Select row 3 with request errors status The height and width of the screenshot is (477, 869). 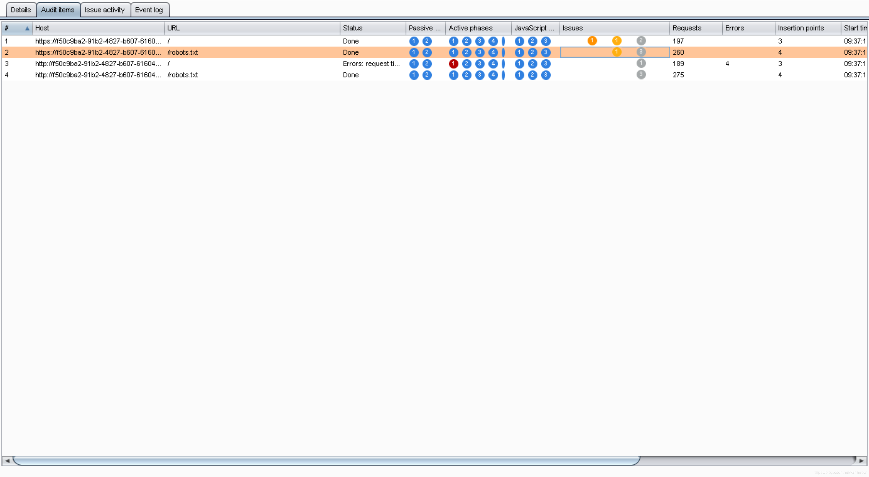point(371,64)
